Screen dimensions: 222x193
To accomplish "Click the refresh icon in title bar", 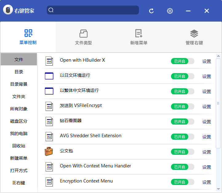I will [151, 11].
